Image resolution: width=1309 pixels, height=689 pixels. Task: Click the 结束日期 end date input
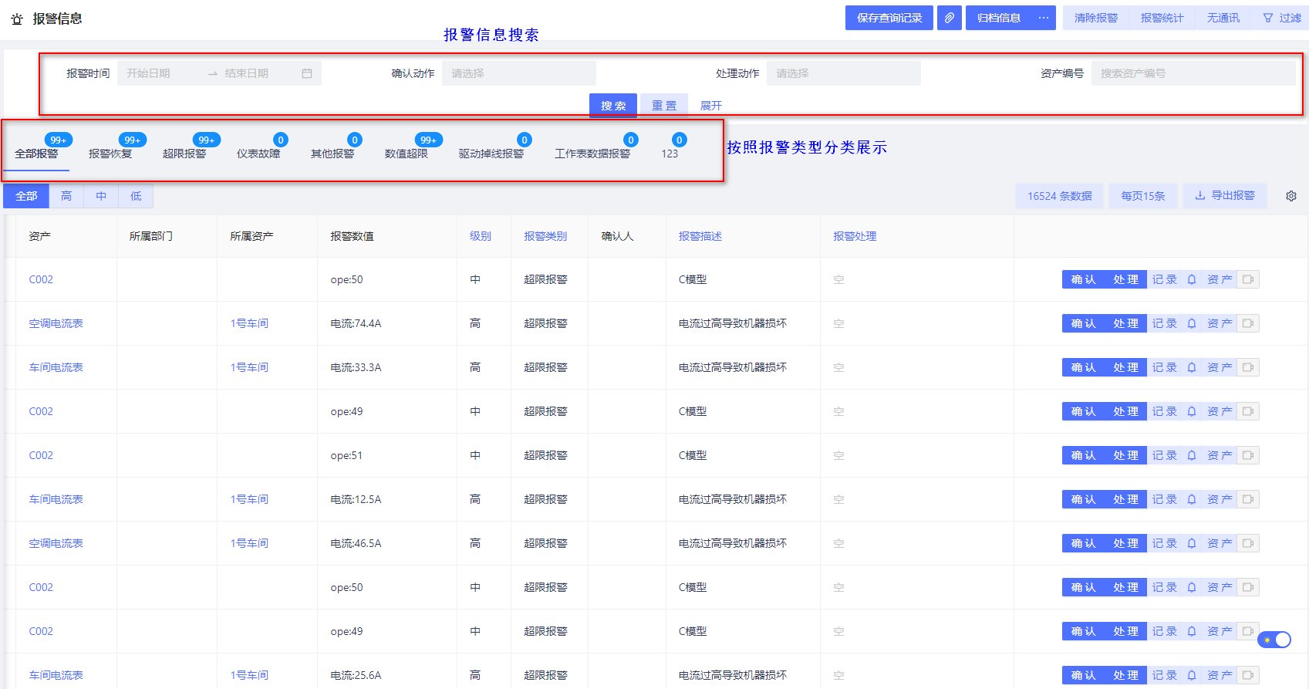258,73
